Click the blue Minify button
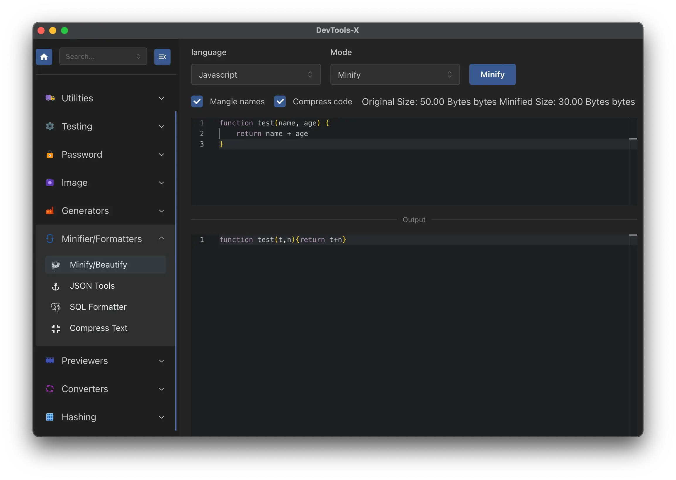The width and height of the screenshot is (676, 480). pyautogui.click(x=492, y=74)
